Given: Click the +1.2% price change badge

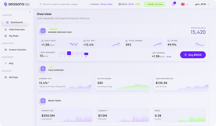Looking at the screenshot, I should (x=137, y=4).
